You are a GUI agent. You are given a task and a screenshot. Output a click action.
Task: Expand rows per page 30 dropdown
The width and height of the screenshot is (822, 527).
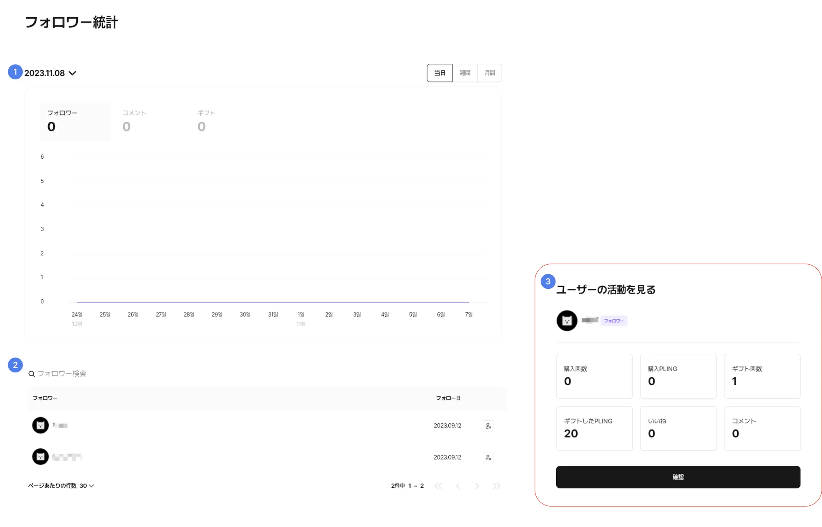click(x=87, y=486)
